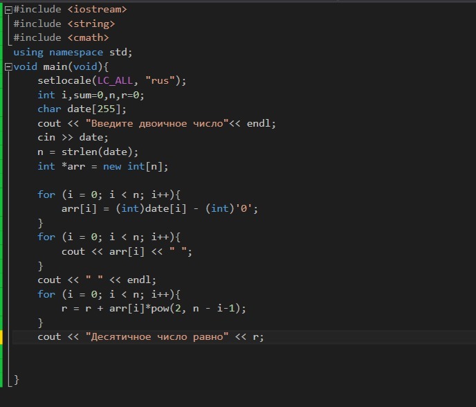The height and width of the screenshot is (407, 476).
Task: Click the closing brace of main
Action: [17, 380]
